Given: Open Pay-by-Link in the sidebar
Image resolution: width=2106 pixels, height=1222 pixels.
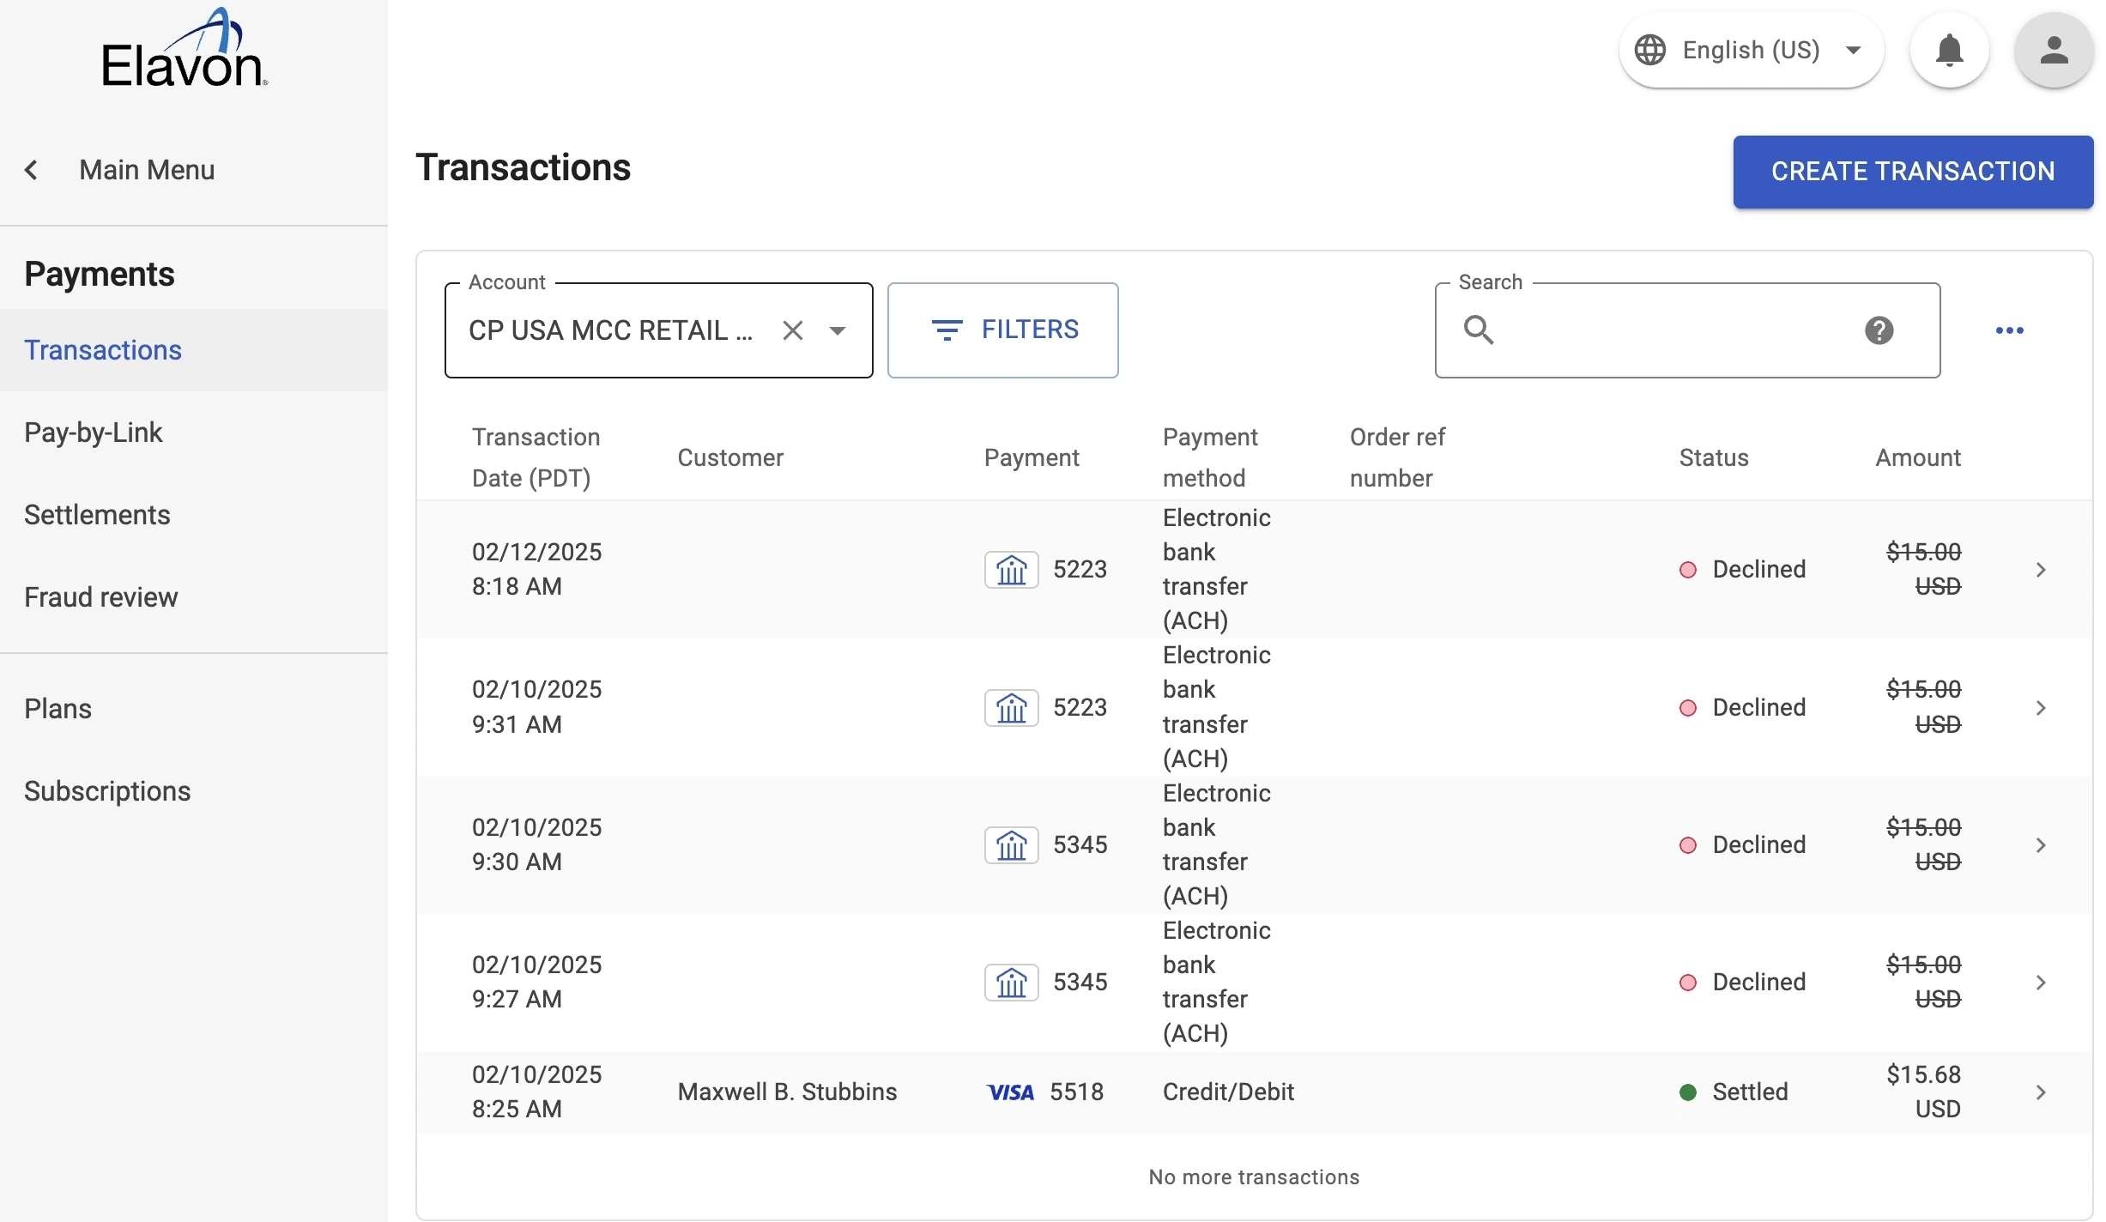Looking at the screenshot, I should (94, 433).
